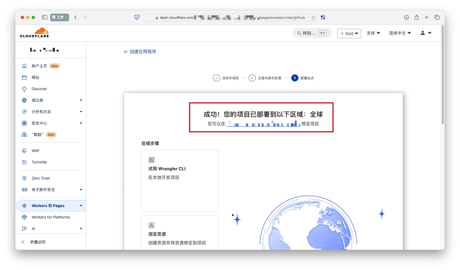460x270 pixels.
Task: Go forward with Safari's forward arrow
Action: pos(85,17)
